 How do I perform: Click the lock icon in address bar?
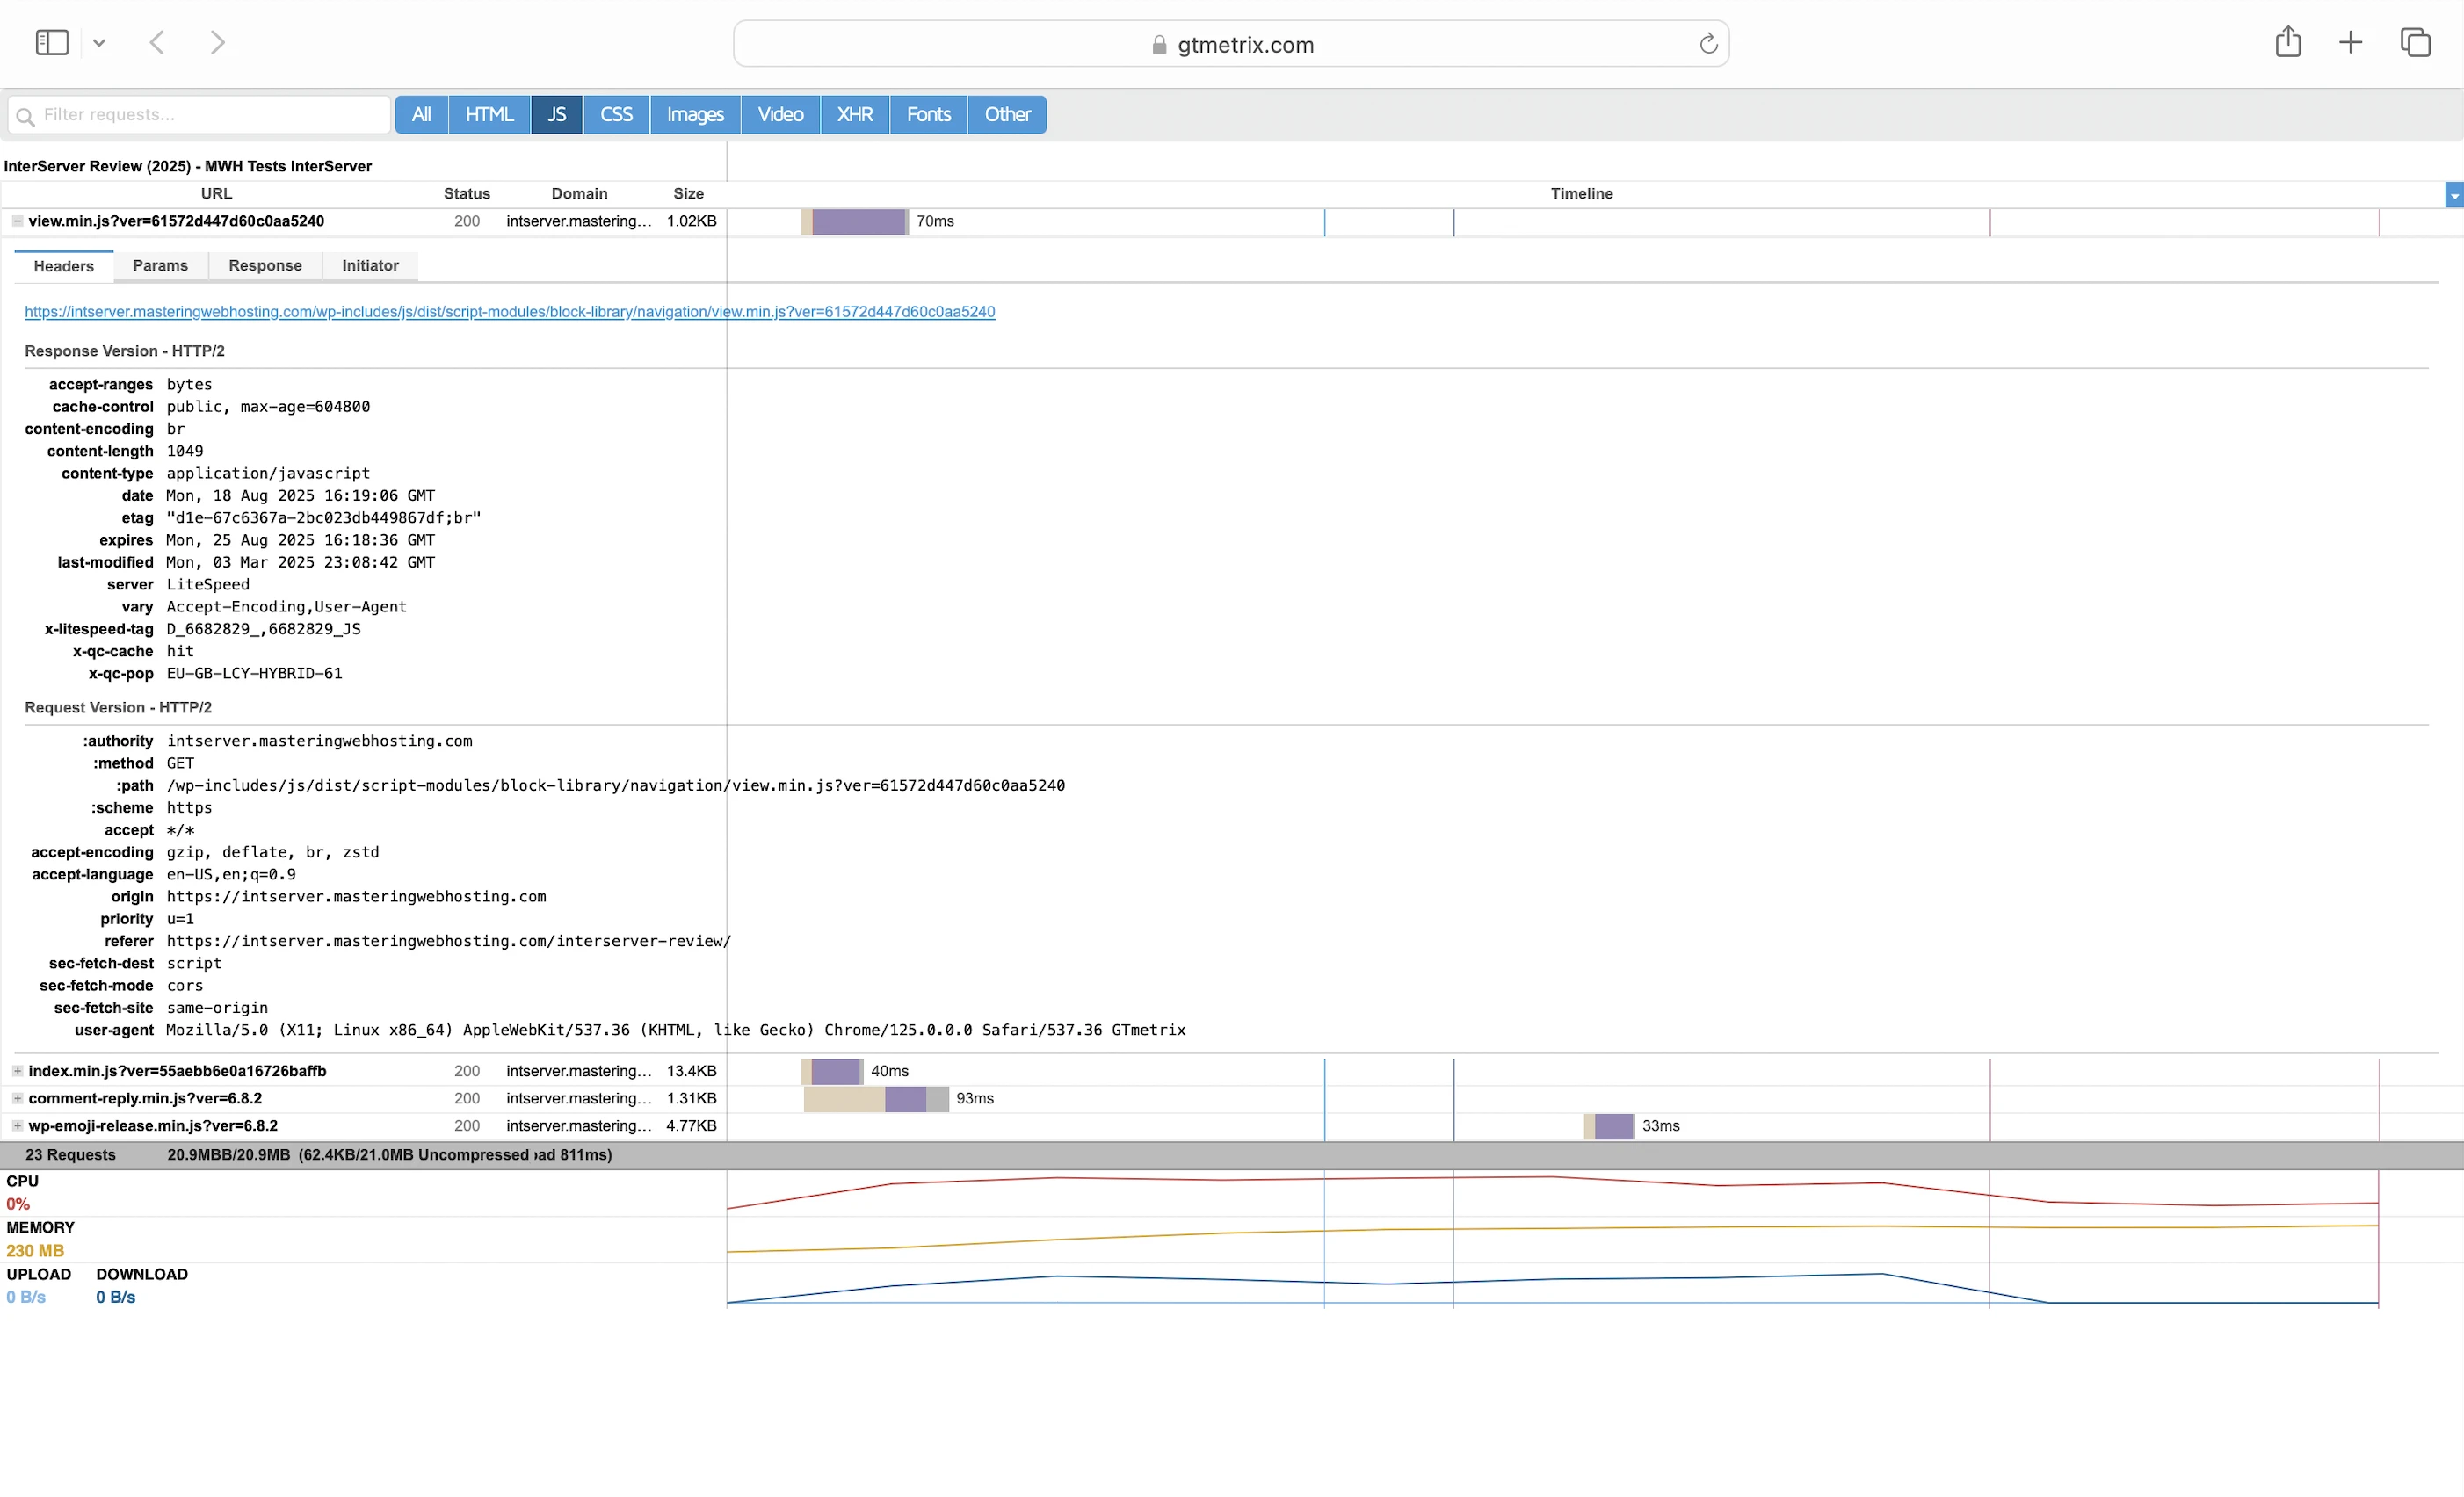point(1159,45)
